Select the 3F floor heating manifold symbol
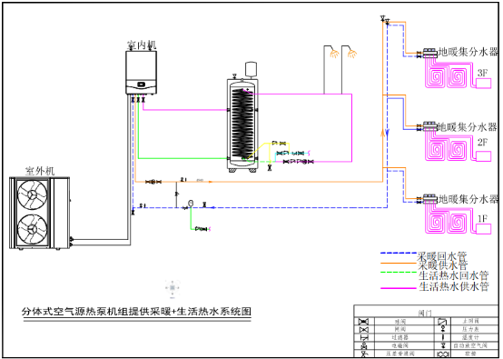 coord(429,53)
